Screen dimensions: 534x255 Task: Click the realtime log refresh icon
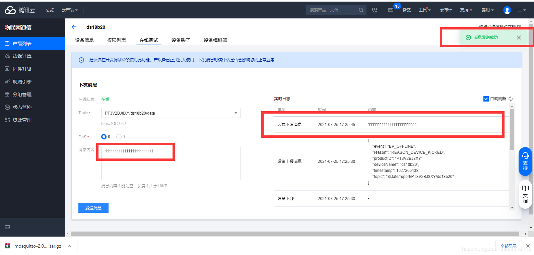click(x=511, y=99)
